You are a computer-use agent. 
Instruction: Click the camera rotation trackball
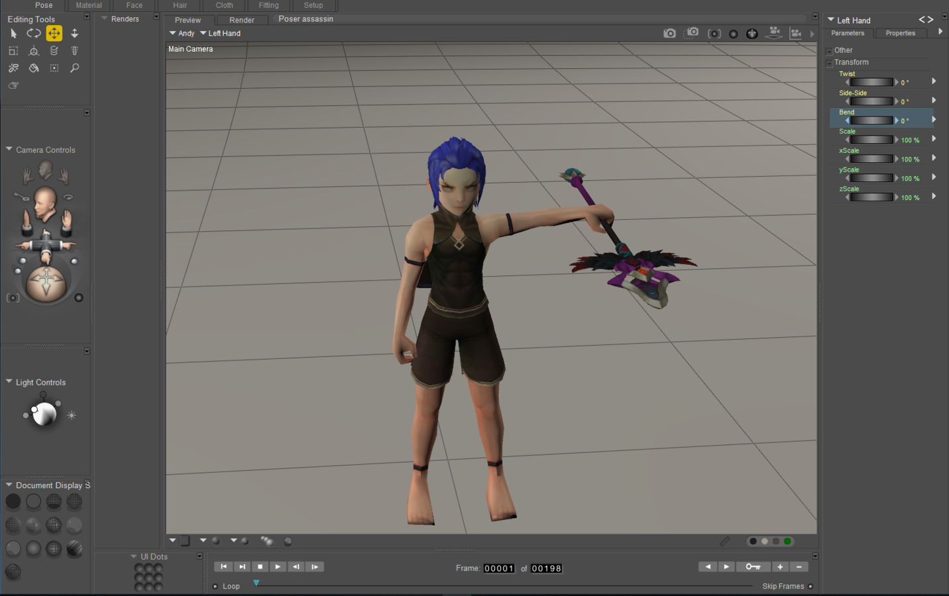point(46,283)
